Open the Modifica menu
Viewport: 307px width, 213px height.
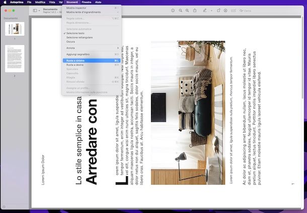pos(40,3)
